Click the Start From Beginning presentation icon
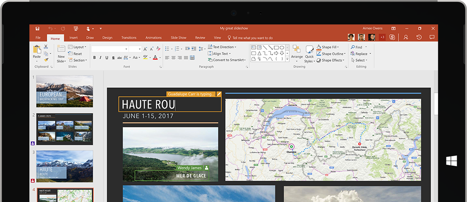This screenshot has height=202, width=467. point(76,28)
